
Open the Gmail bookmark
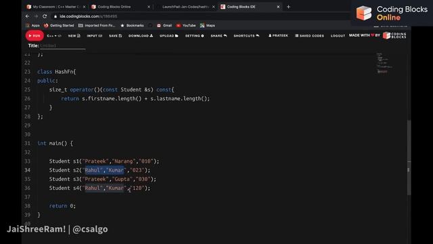[164, 26]
